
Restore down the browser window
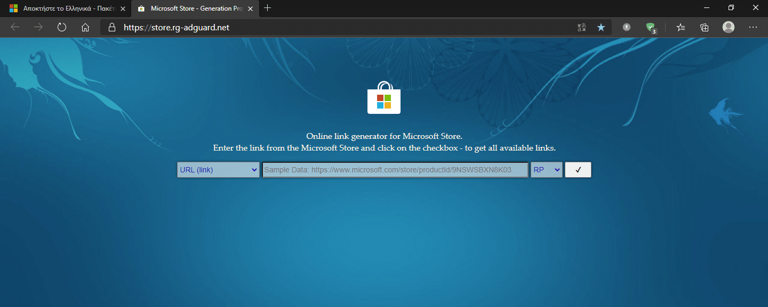click(731, 7)
